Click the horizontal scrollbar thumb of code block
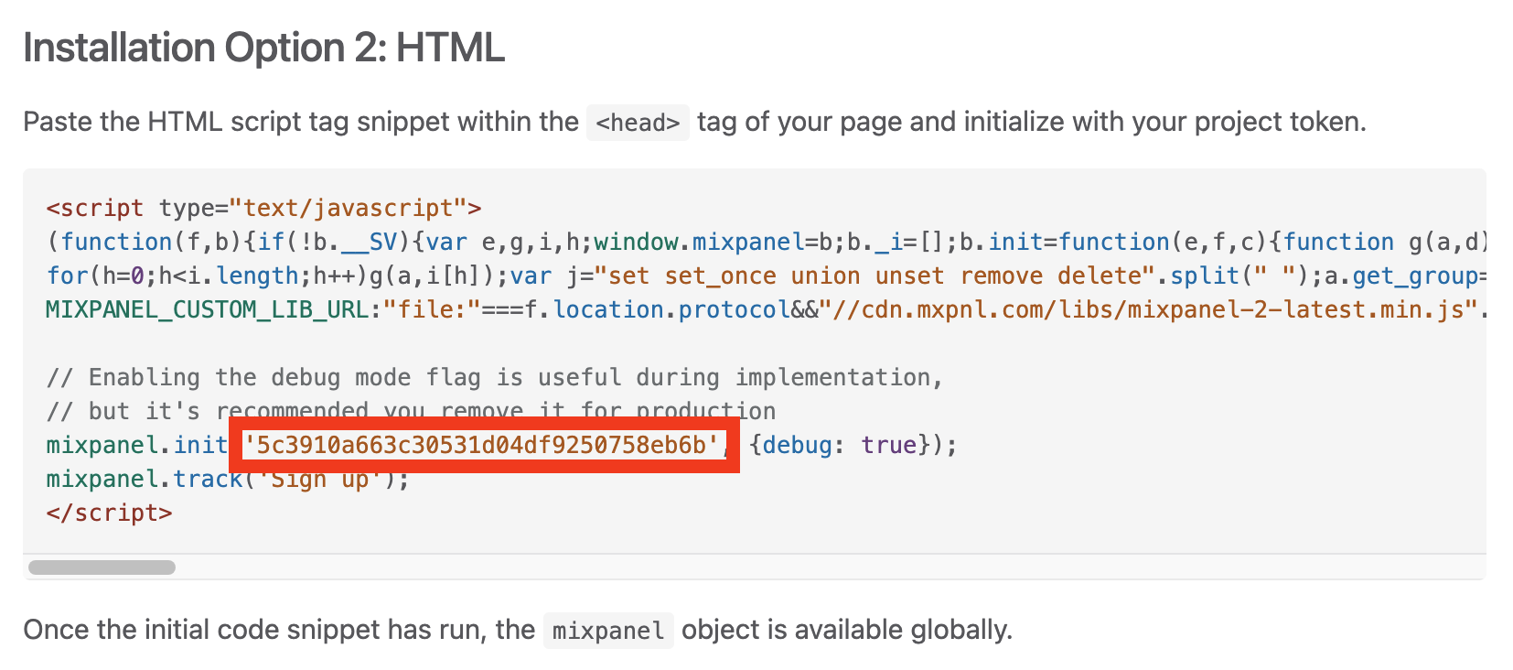The height and width of the screenshot is (670, 1513). tap(102, 567)
